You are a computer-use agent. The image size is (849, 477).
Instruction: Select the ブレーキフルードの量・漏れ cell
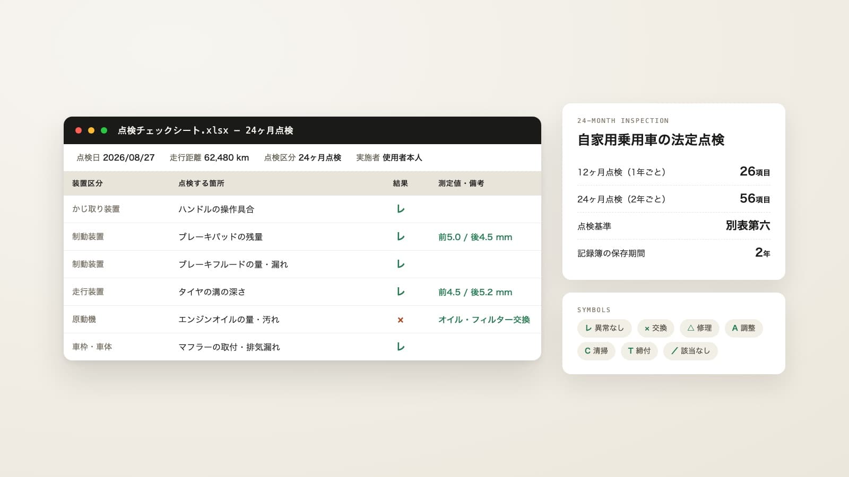(233, 264)
